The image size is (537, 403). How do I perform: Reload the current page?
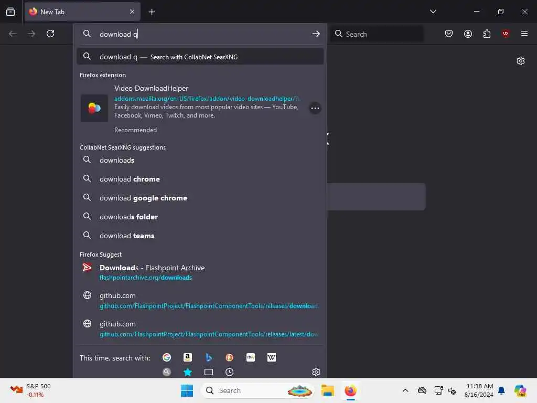point(50,34)
